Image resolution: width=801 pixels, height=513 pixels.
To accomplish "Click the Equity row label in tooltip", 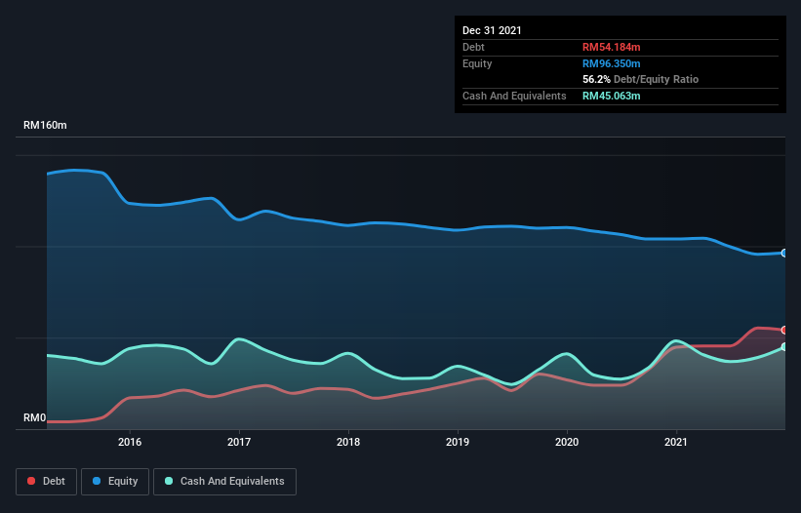I will (x=477, y=63).
